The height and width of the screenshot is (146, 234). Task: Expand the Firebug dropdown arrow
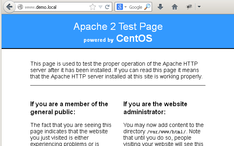(x=199, y=7)
